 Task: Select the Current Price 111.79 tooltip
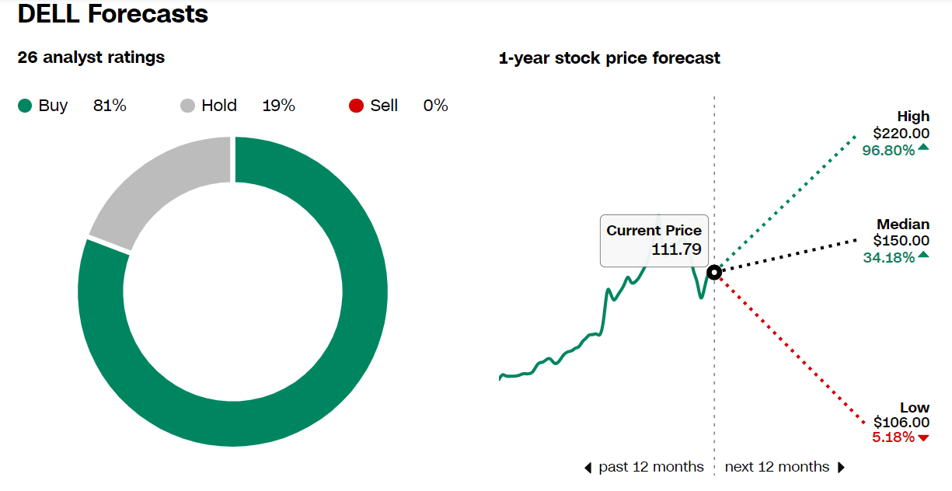pyautogui.click(x=654, y=241)
